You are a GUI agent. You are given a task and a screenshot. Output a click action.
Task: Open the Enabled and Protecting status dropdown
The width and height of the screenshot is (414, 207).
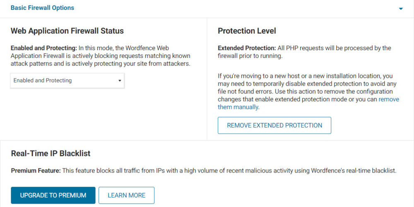click(67, 80)
